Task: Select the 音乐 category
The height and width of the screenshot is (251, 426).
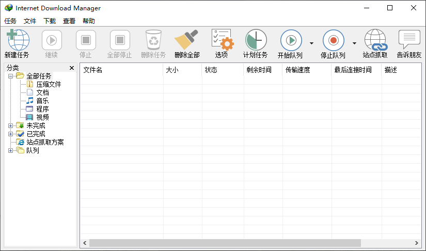Action: tap(42, 101)
